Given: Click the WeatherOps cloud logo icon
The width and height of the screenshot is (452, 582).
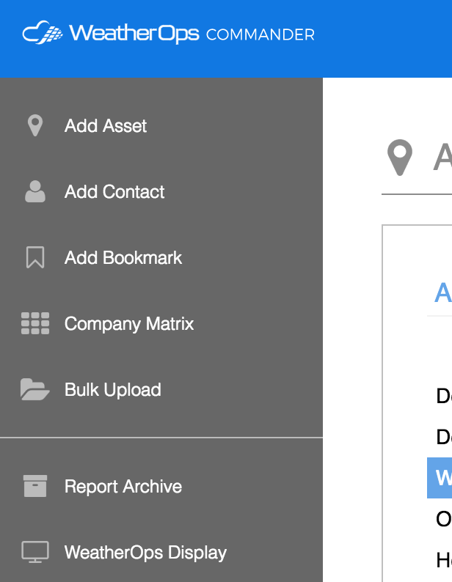Looking at the screenshot, I should click(x=43, y=34).
